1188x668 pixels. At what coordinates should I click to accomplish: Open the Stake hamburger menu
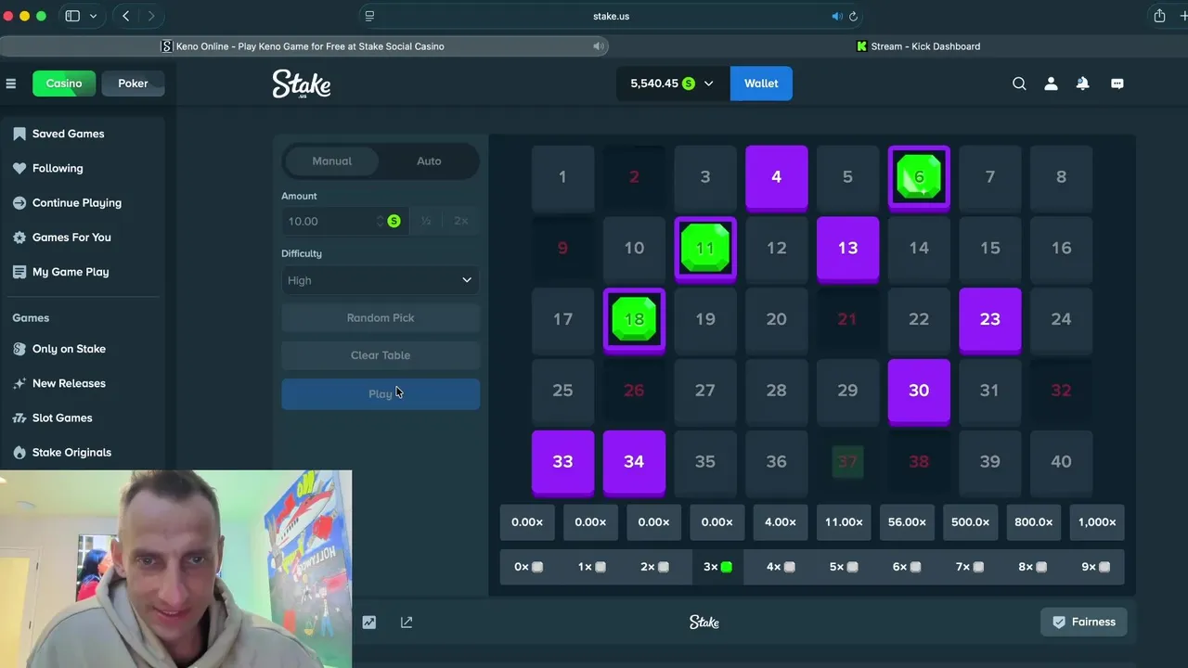pos(11,83)
